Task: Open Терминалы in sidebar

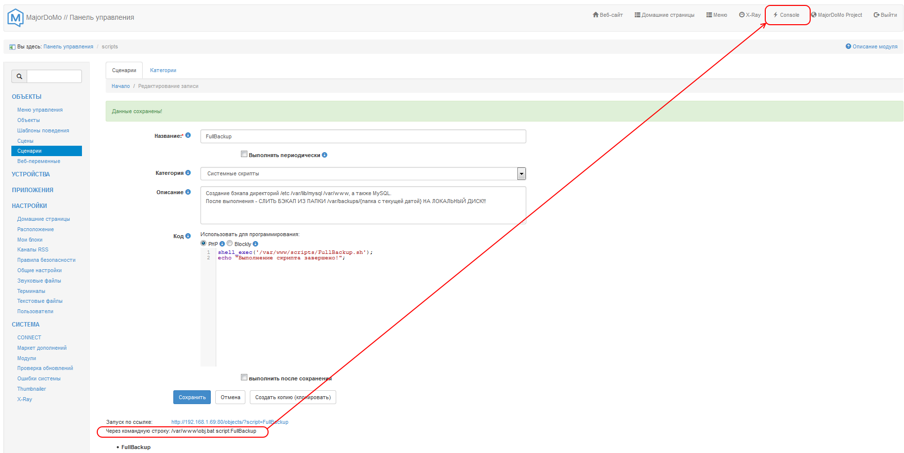Action: (x=31, y=291)
